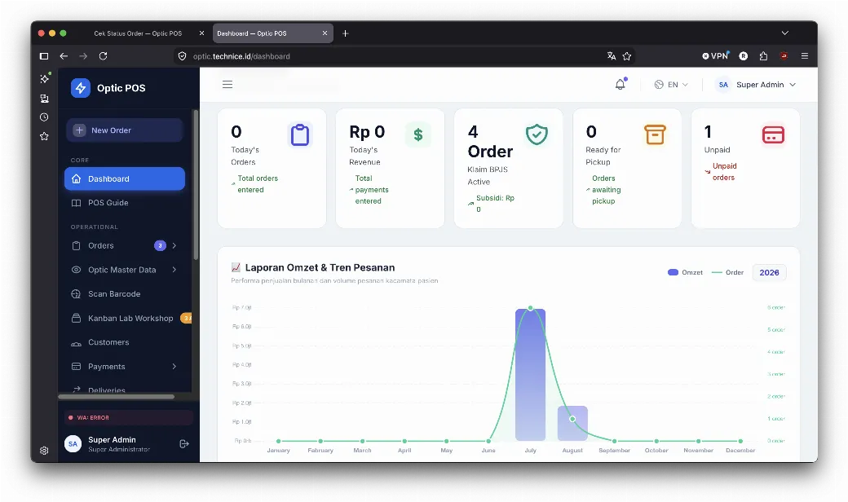Click the translate page icon

click(611, 56)
